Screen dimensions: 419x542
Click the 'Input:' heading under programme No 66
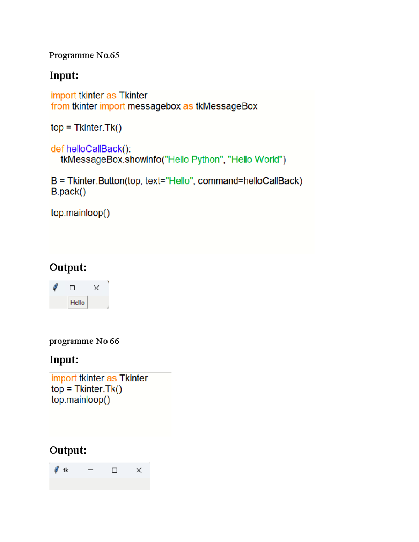click(64, 359)
